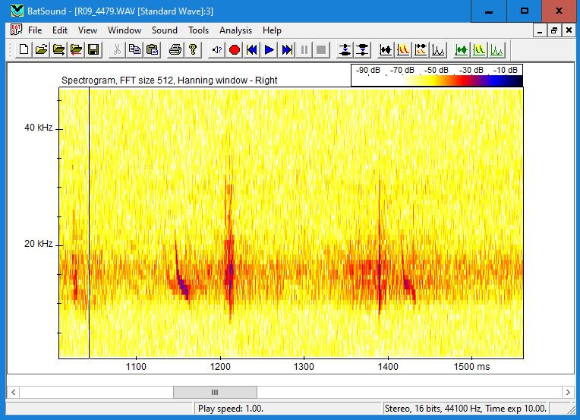Click the Help question mark icon
This screenshot has width=580, height=420.
pos(193,50)
